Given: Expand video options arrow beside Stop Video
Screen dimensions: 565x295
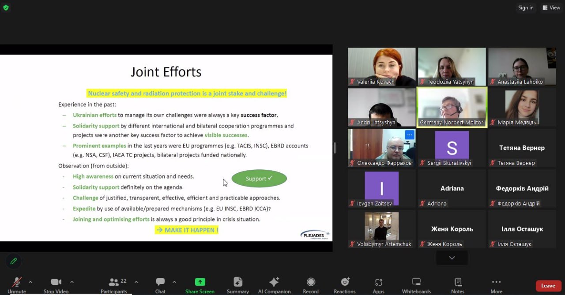Looking at the screenshot, I should click(72, 282).
